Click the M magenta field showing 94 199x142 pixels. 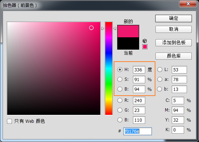[x=178, y=110]
